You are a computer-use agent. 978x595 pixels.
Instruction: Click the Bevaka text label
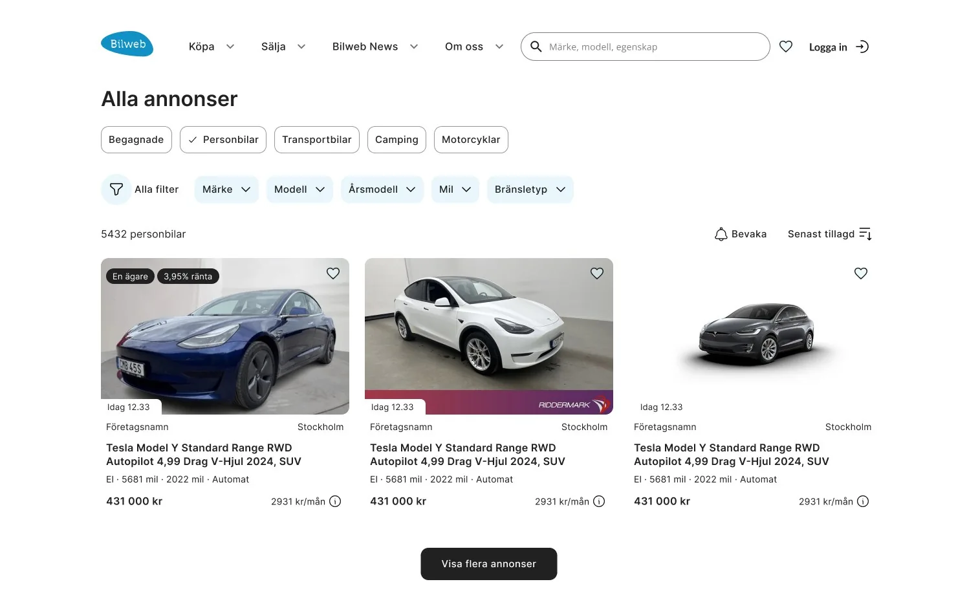[749, 234]
